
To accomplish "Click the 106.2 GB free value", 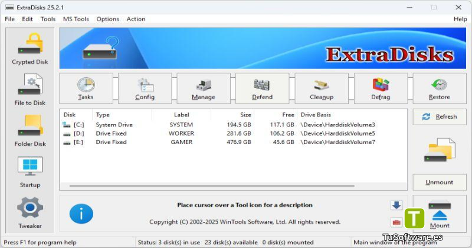I will (282, 133).
